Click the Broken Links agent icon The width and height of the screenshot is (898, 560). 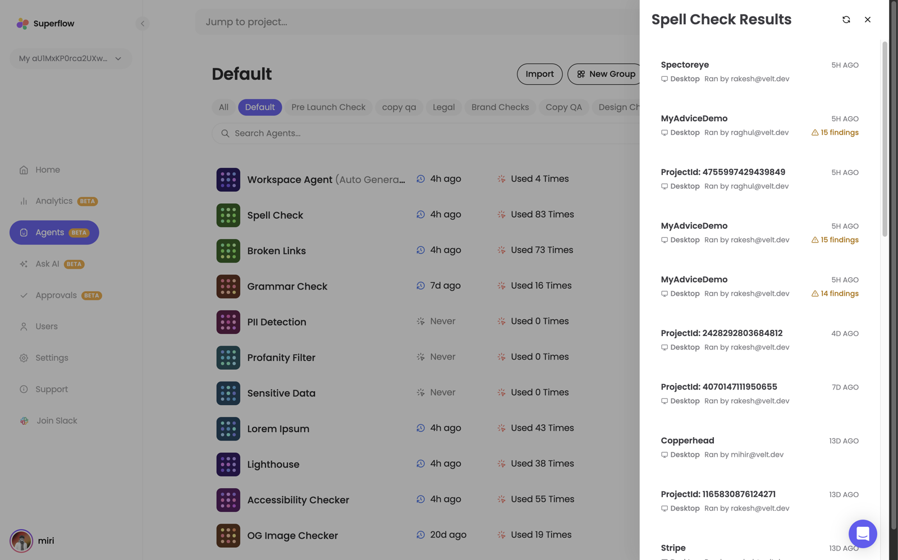(x=228, y=251)
